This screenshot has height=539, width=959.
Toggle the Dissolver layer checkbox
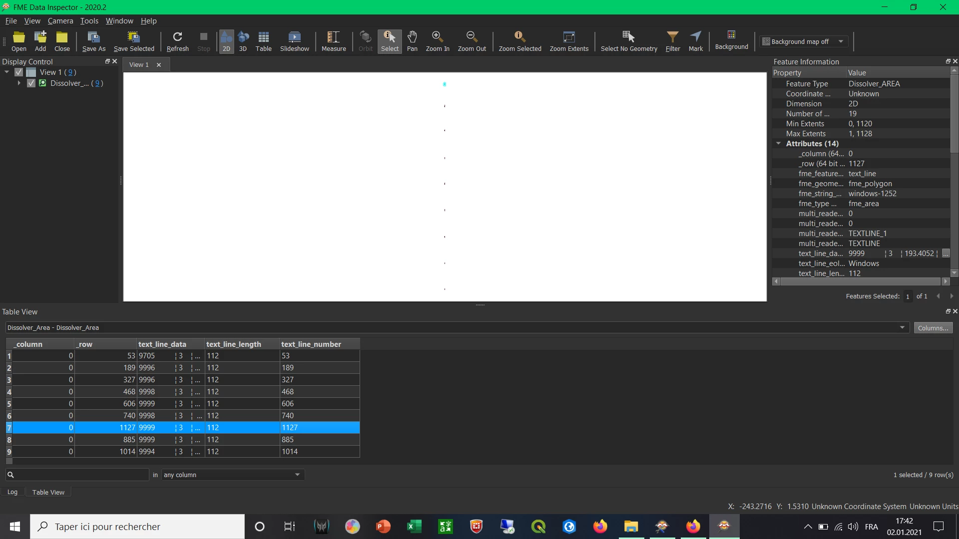click(31, 83)
